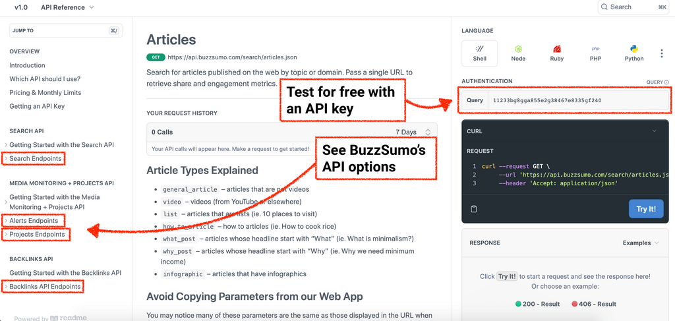Go to Pricing & Monthly Limits
Viewport: 675px width, 321px height.
pos(45,93)
